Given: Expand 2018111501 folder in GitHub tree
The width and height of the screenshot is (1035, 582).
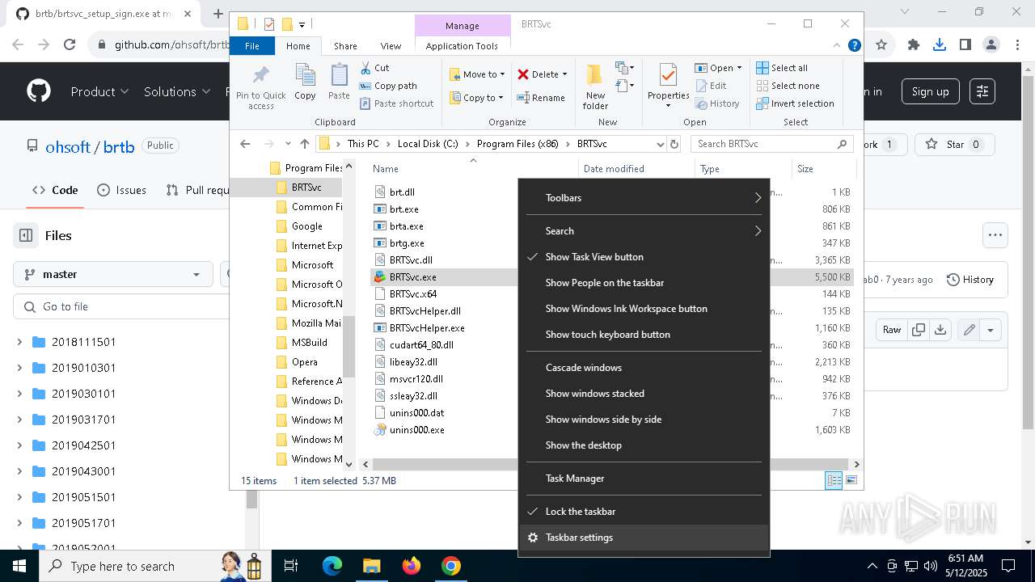Looking at the screenshot, I should tap(19, 342).
